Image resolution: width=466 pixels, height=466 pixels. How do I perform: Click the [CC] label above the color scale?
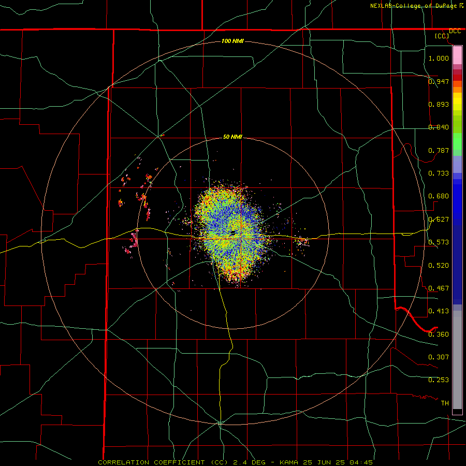(442, 36)
